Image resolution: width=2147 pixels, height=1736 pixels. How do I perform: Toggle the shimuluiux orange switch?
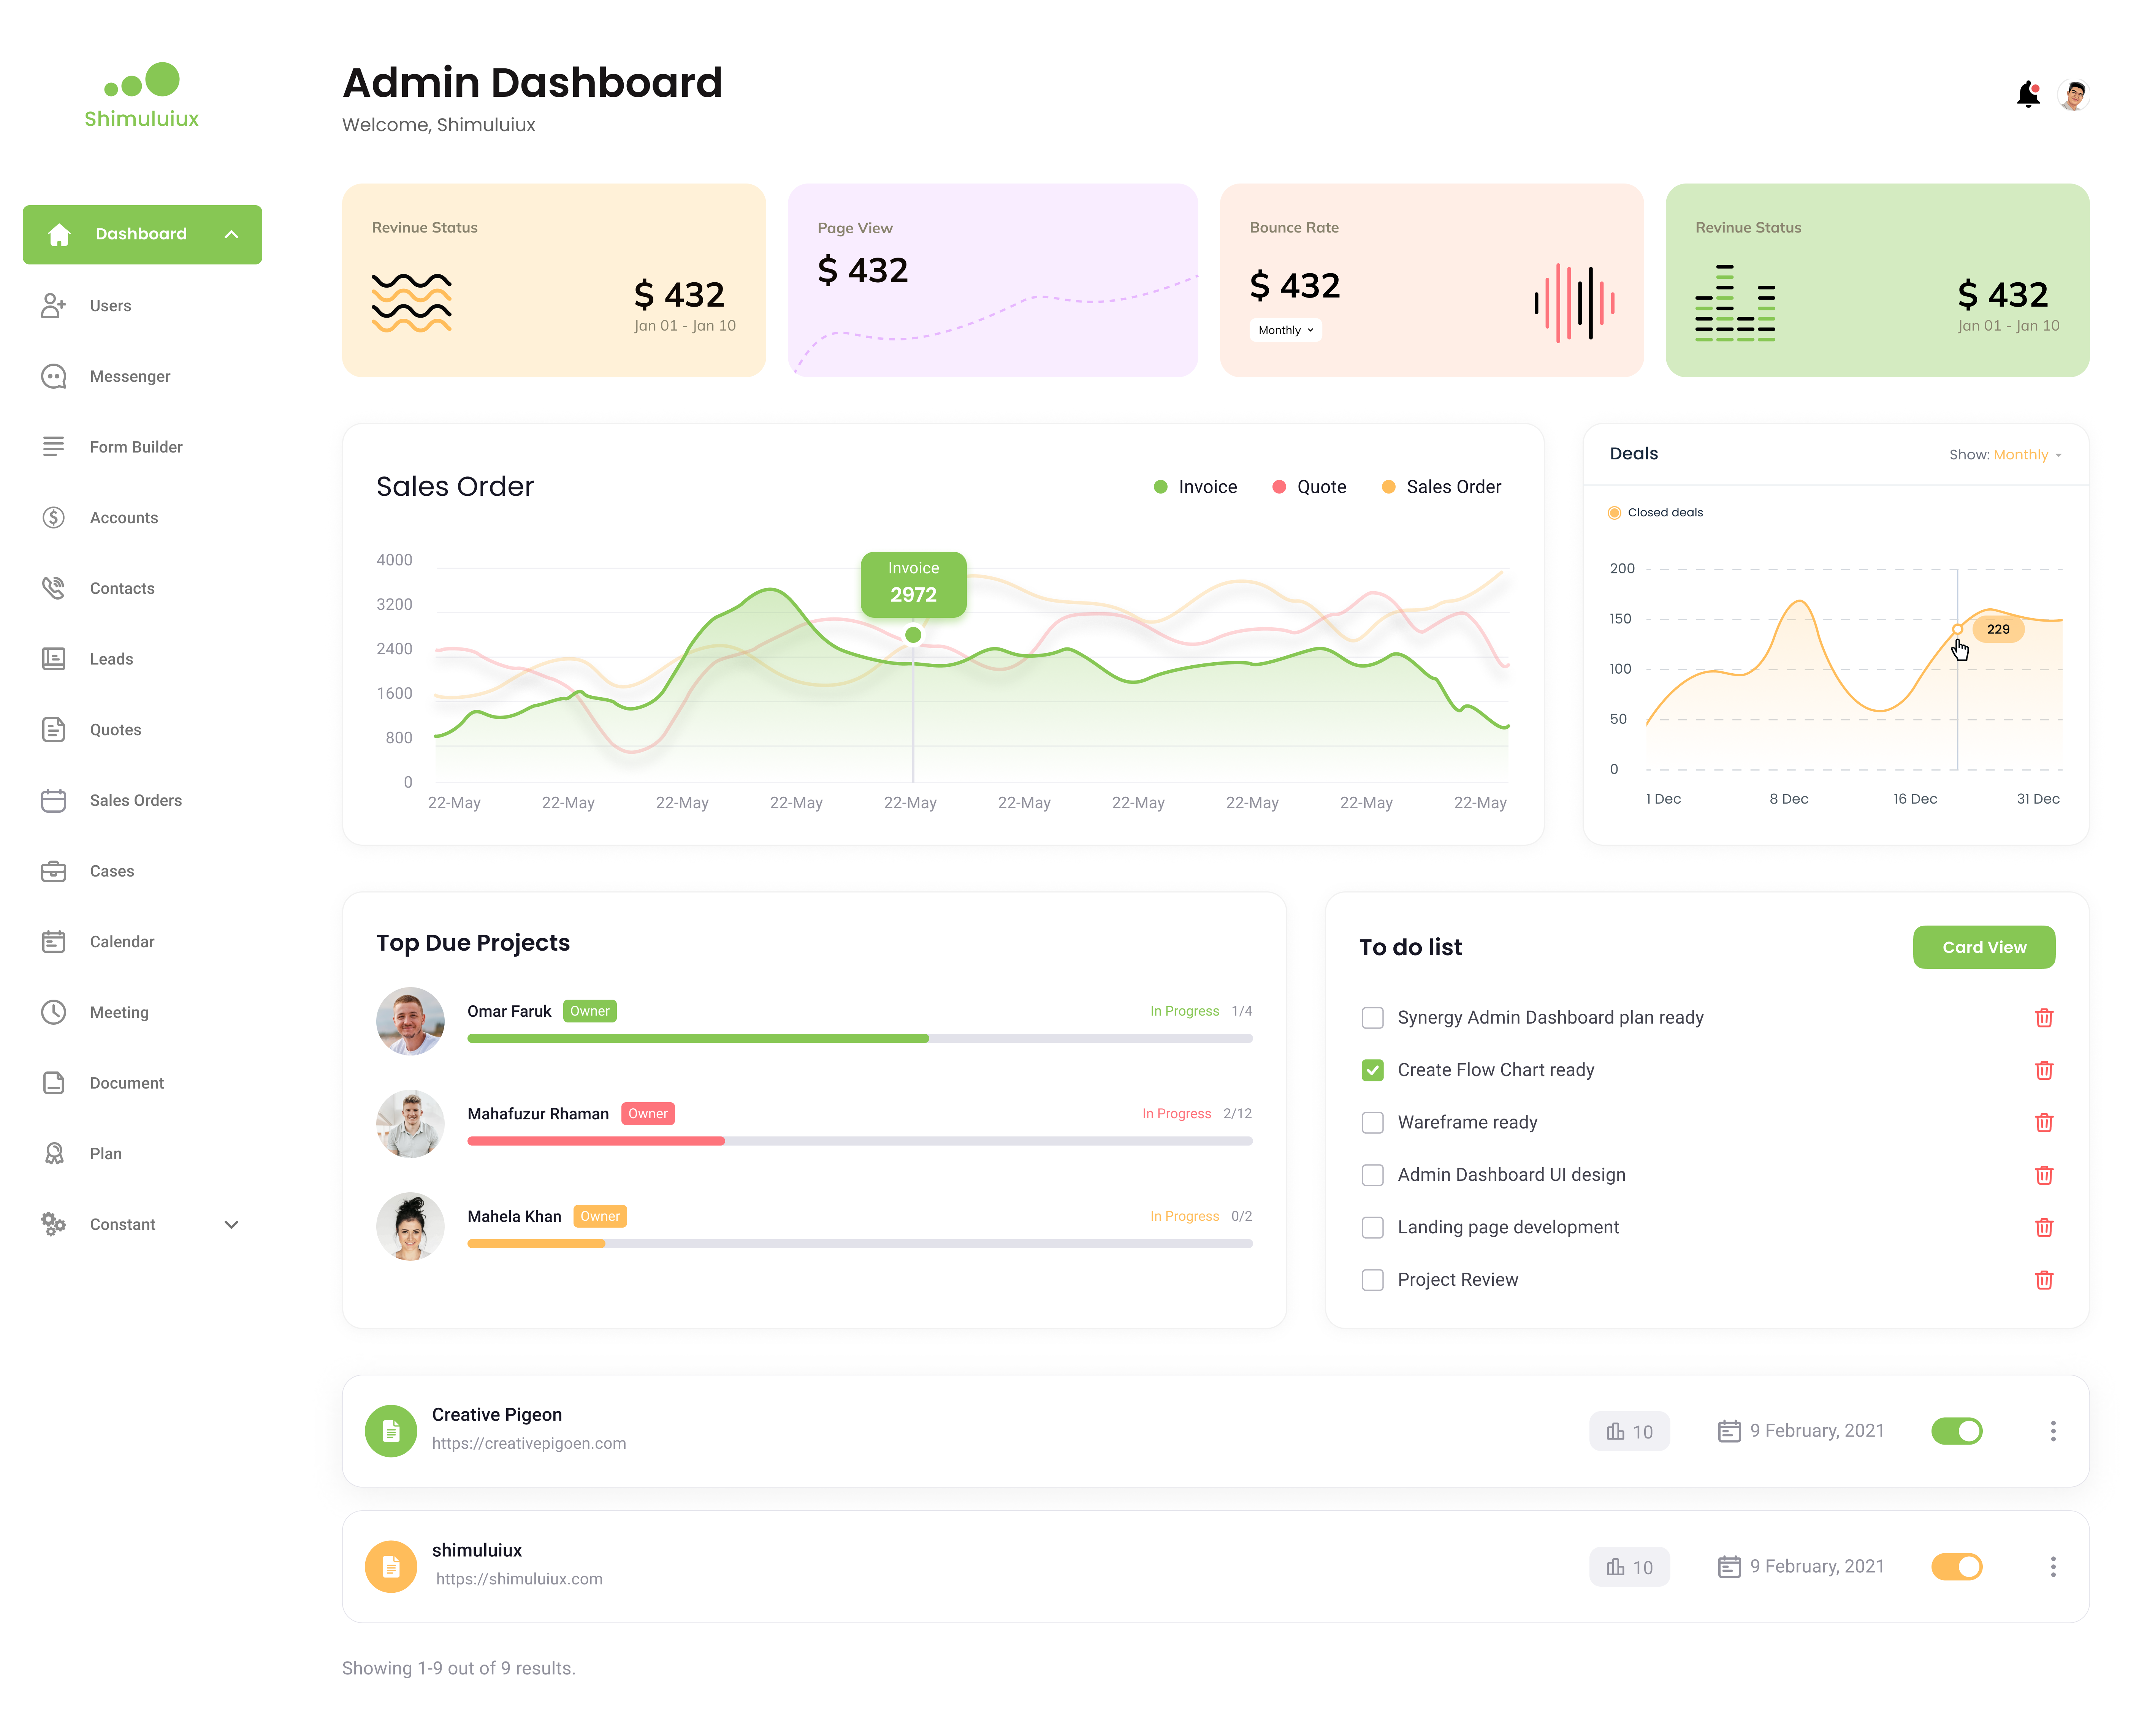click(1957, 1567)
